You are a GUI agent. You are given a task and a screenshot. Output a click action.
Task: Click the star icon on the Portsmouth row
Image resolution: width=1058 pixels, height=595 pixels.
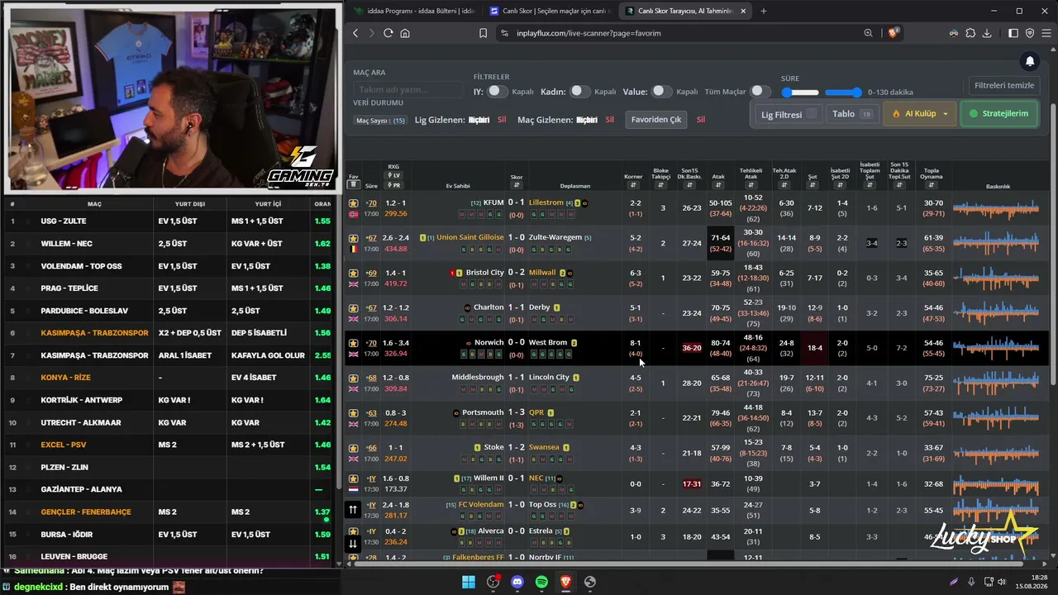coord(354,412)
